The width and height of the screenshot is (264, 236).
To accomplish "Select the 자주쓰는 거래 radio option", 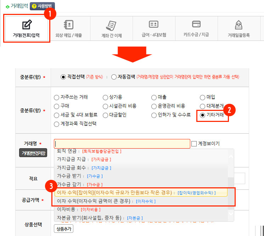I will pyautogui.click(x=56, y=97).
